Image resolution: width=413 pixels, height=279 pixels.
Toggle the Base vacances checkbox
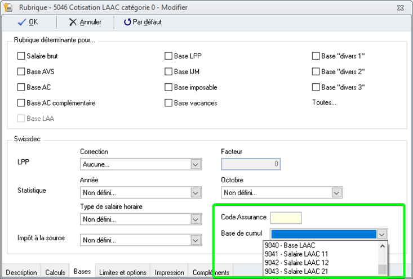pos(168,103)
